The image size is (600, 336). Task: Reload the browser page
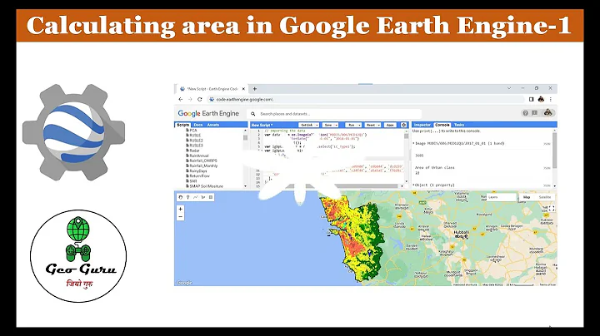(199, 99)
